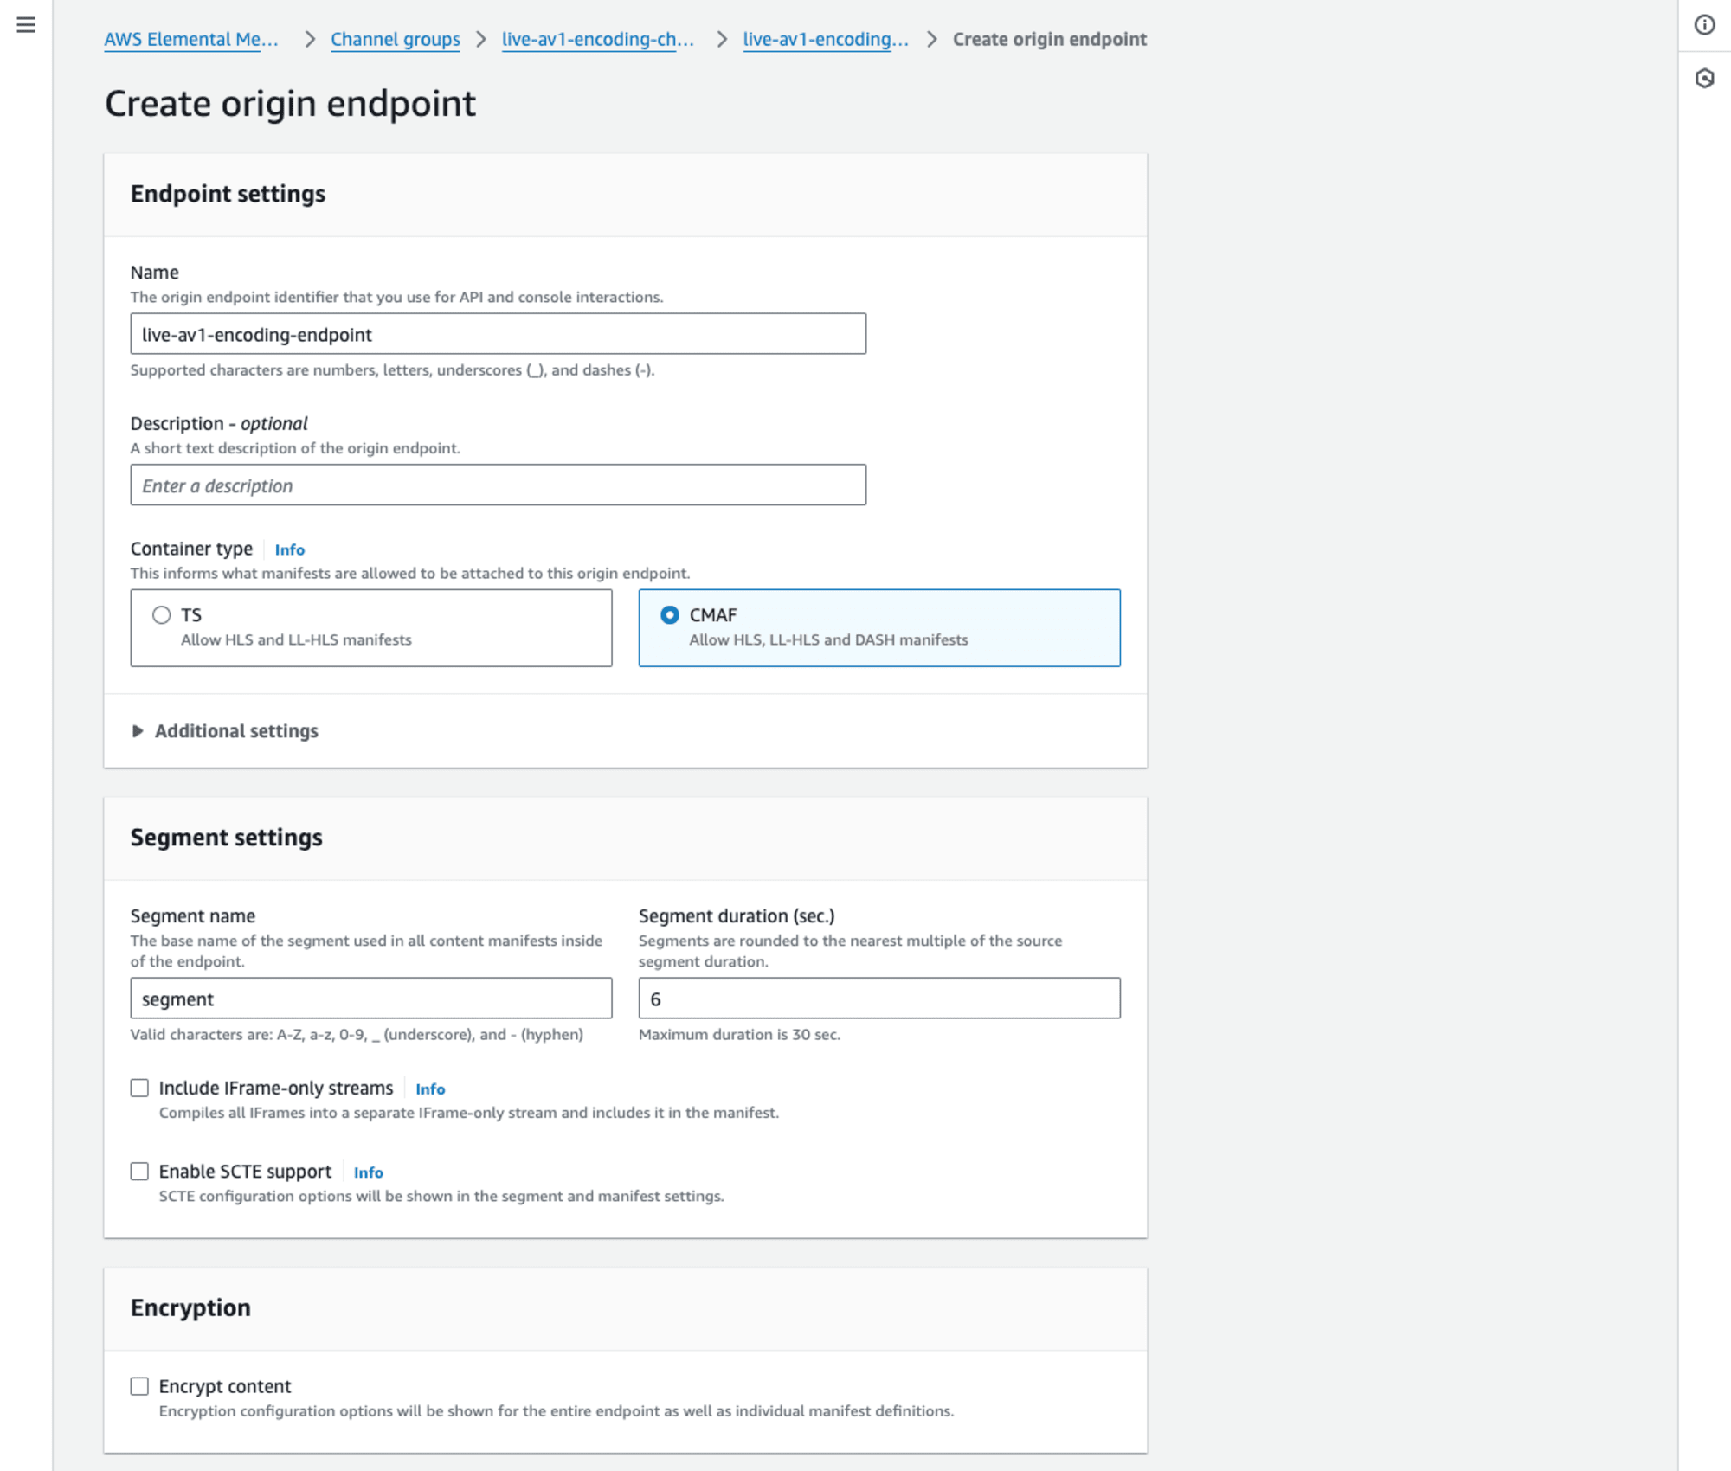The image size is (1731, 1471).
Task: Go to AWS Elemental Me... breadcrumb
Action: pos(191,39)
